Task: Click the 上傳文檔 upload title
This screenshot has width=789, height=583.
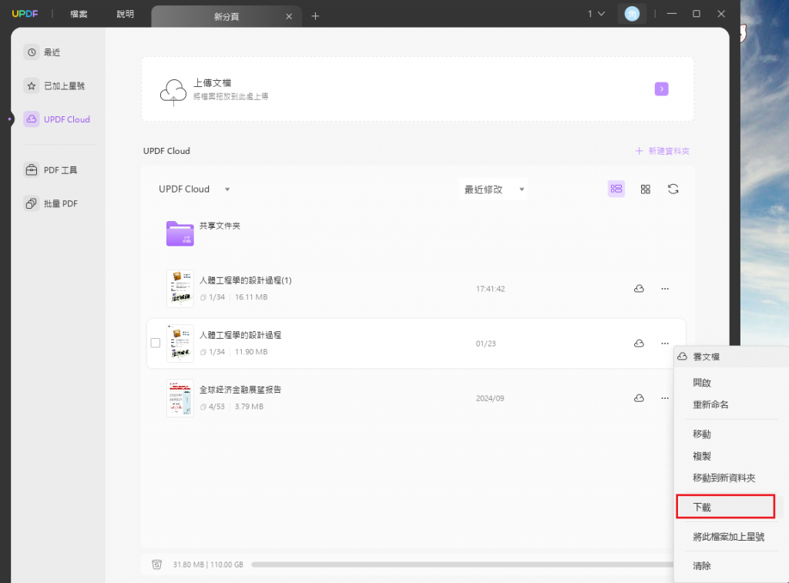Action: (213, 83)
